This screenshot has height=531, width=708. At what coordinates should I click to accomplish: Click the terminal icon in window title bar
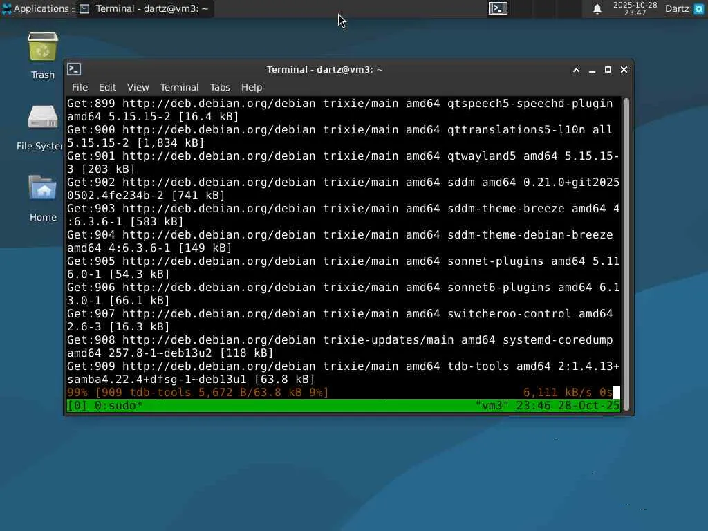[x=74, y=69]
